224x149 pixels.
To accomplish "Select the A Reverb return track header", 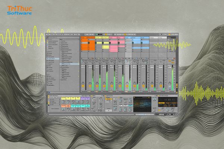I will (x=153, y=38).
